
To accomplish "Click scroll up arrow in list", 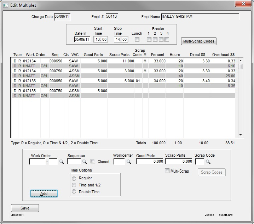I will click(241, 61).
